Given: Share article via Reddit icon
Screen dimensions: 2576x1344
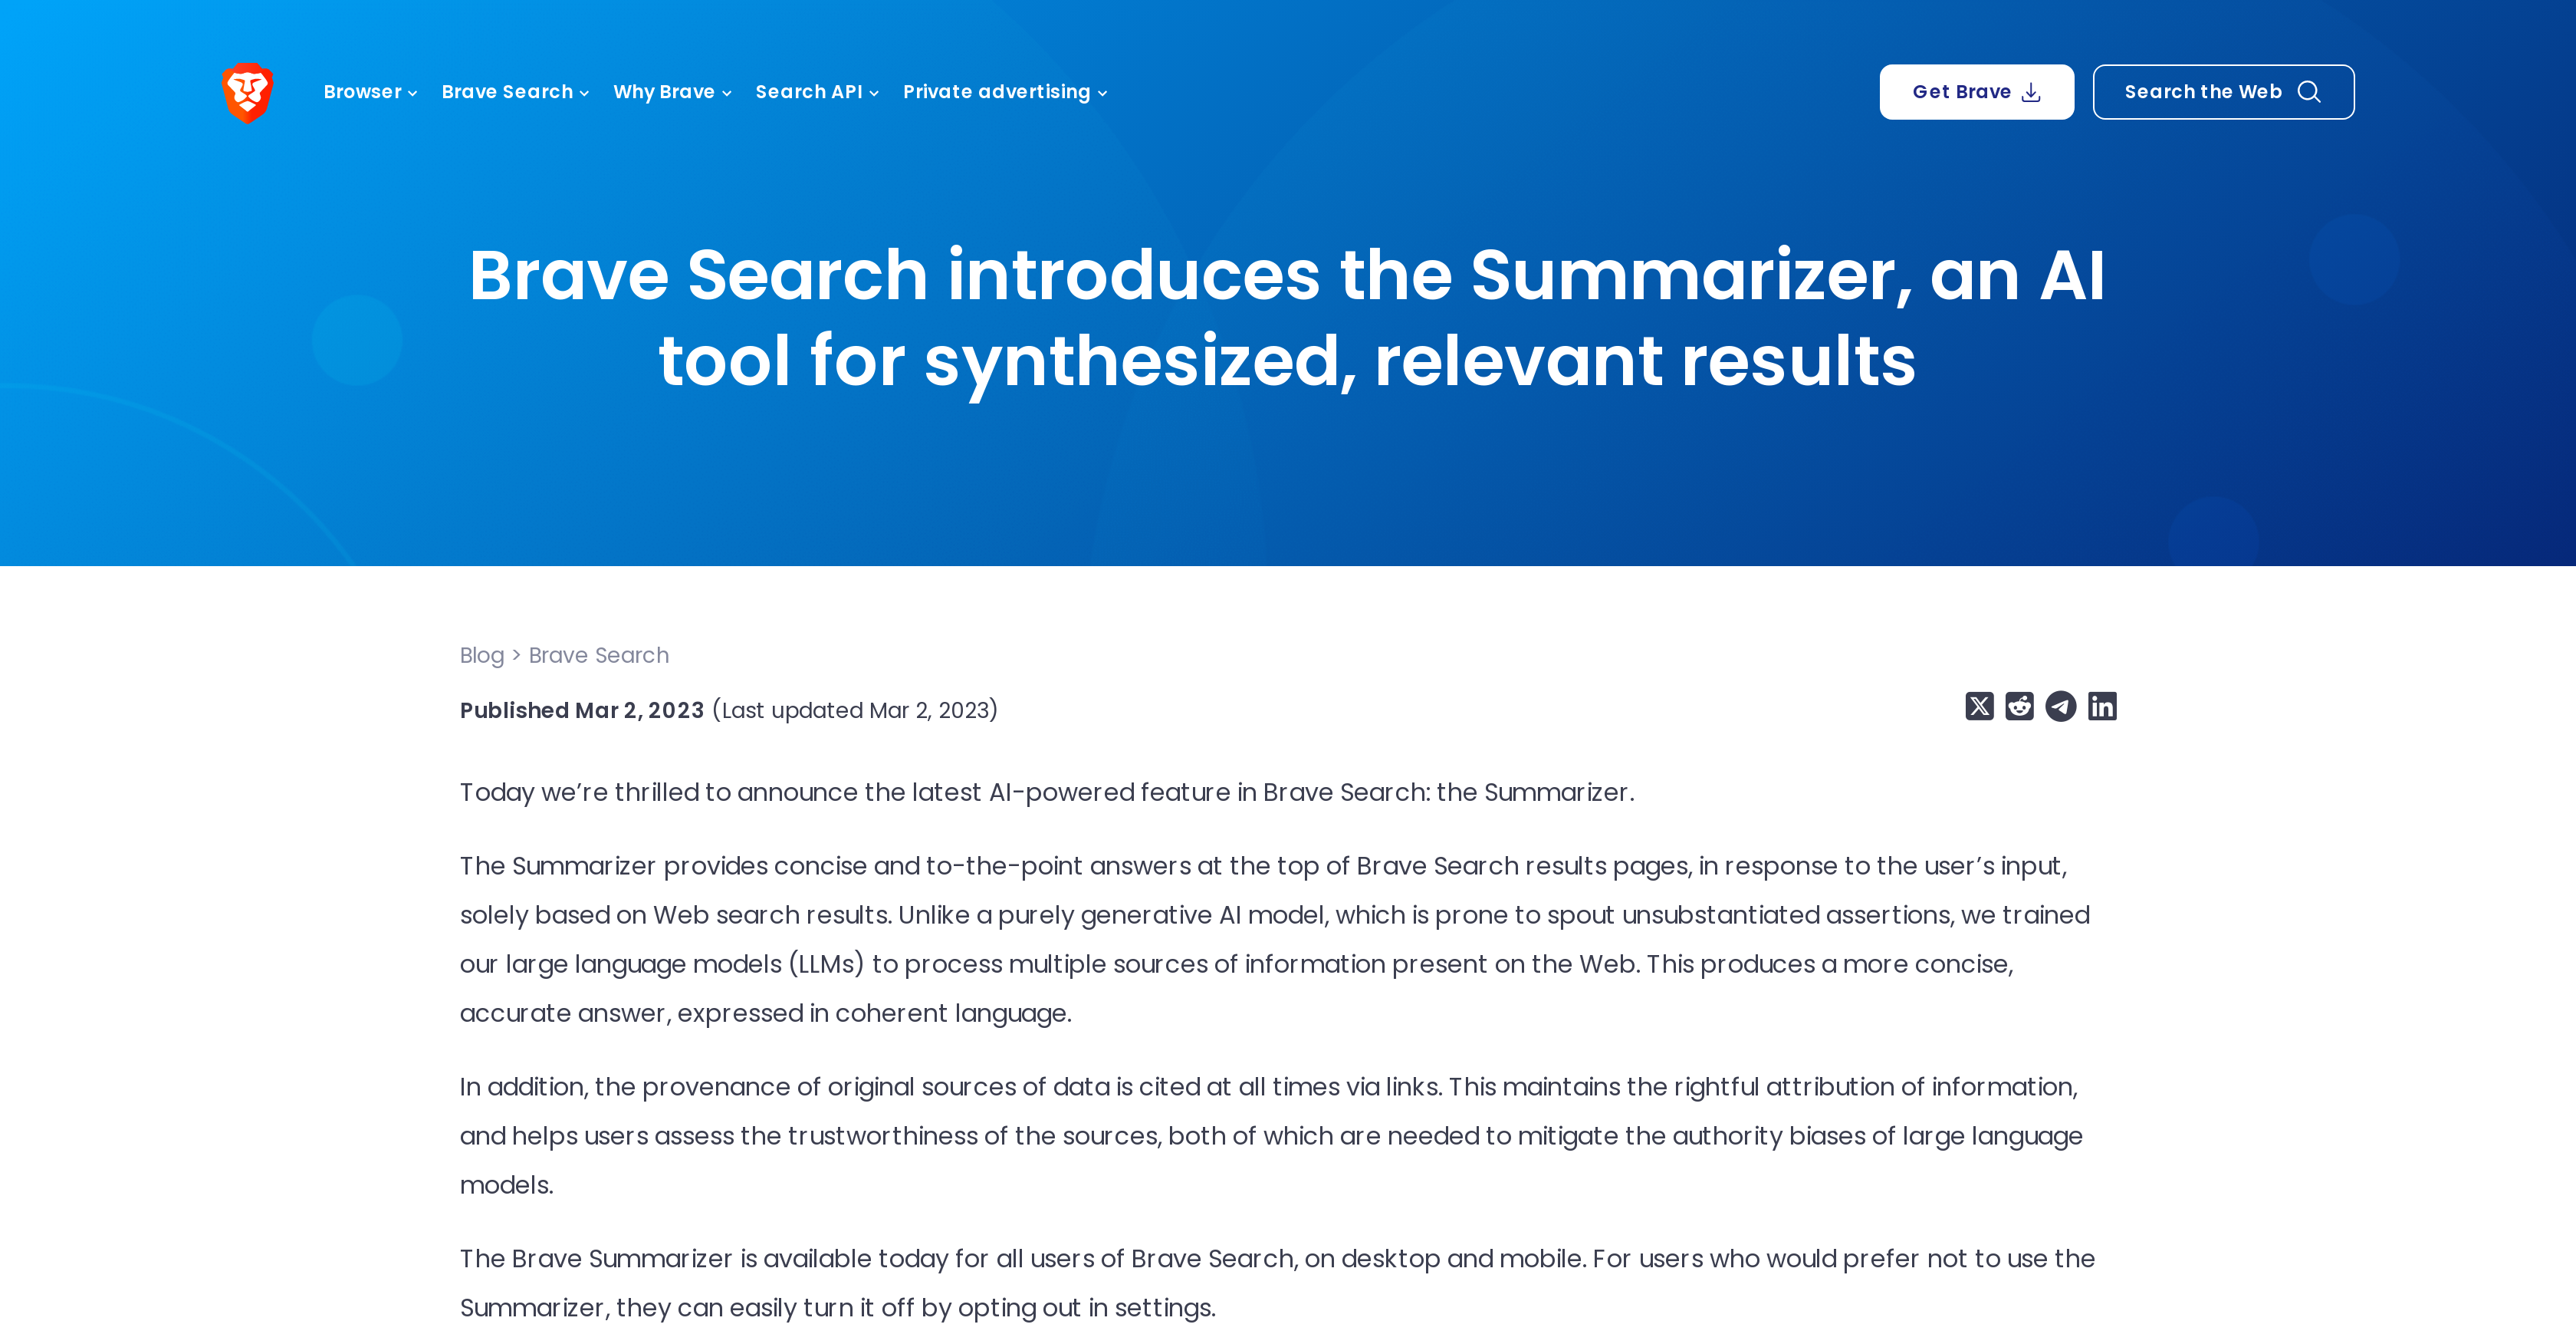Looking at the screenshot, I should 2019,706.
